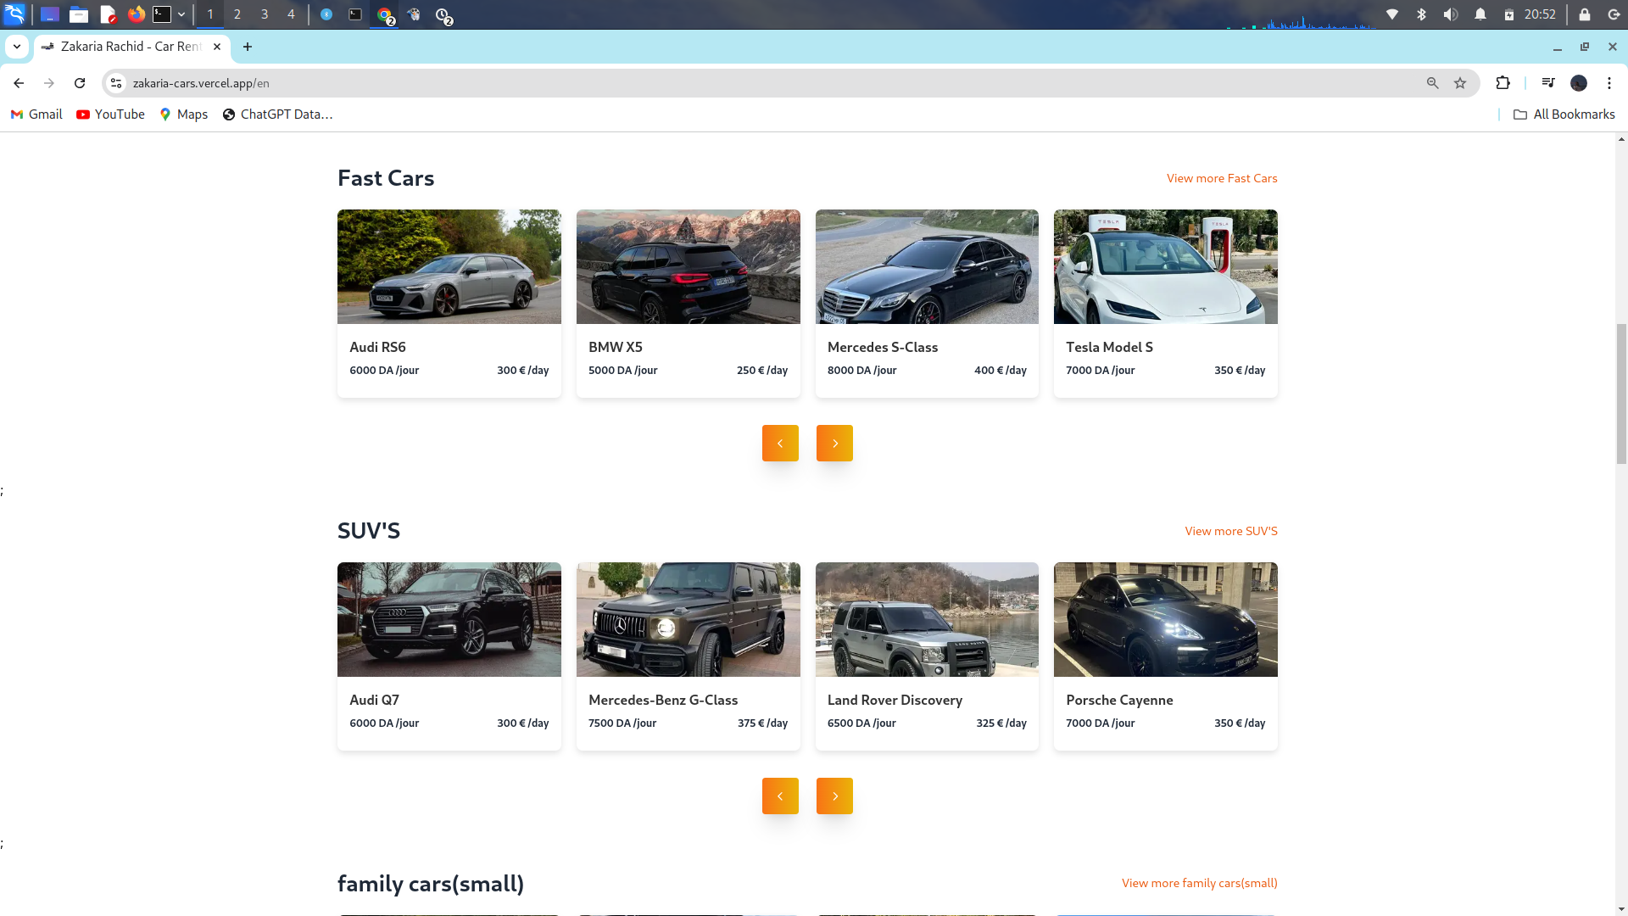Open the media controls icon
The image size is (1628, 916).
pos(1547,83)
